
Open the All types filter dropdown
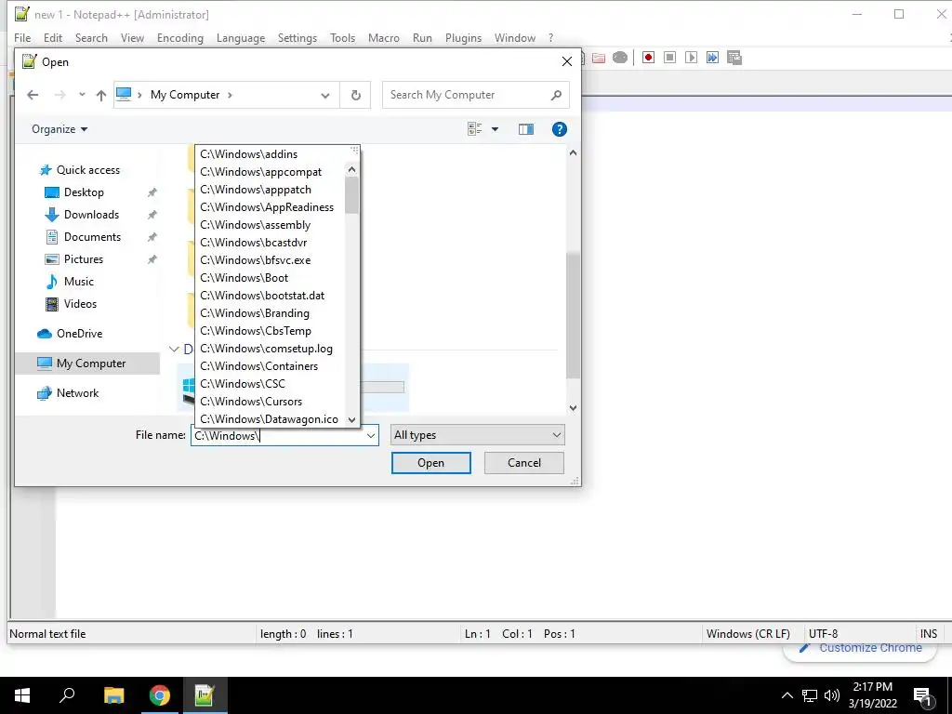pos(477,435)
